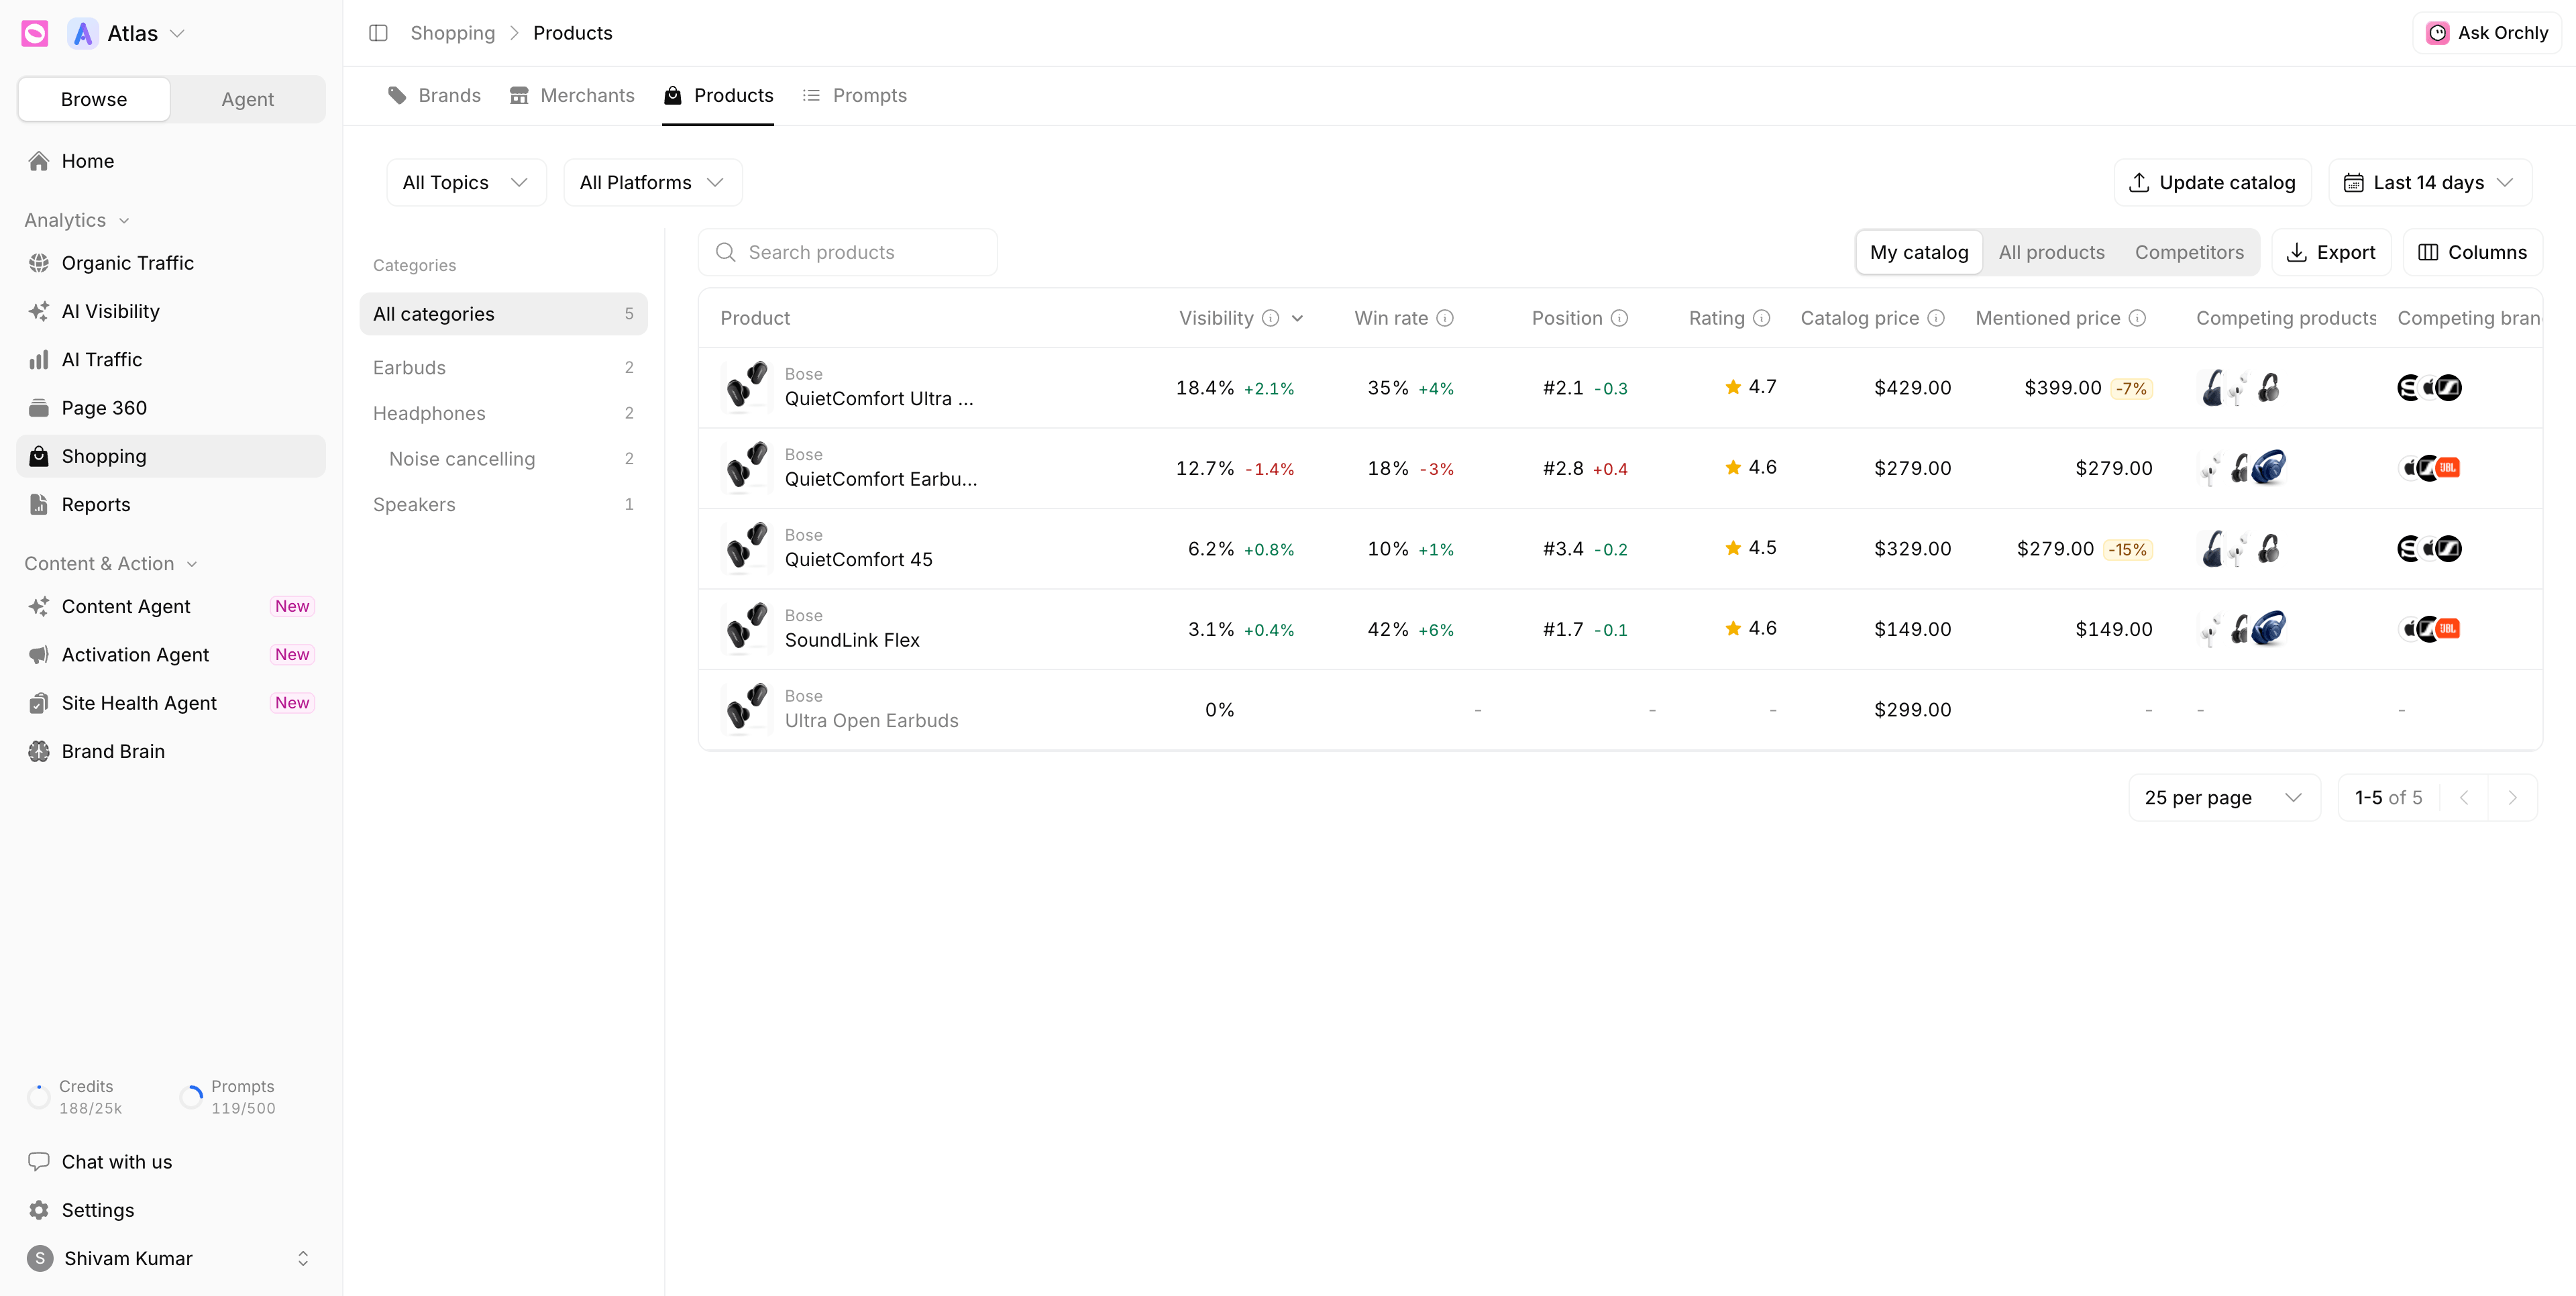
Task: Expand Shivam Kumar account menu
Action: pos(171,1258)
